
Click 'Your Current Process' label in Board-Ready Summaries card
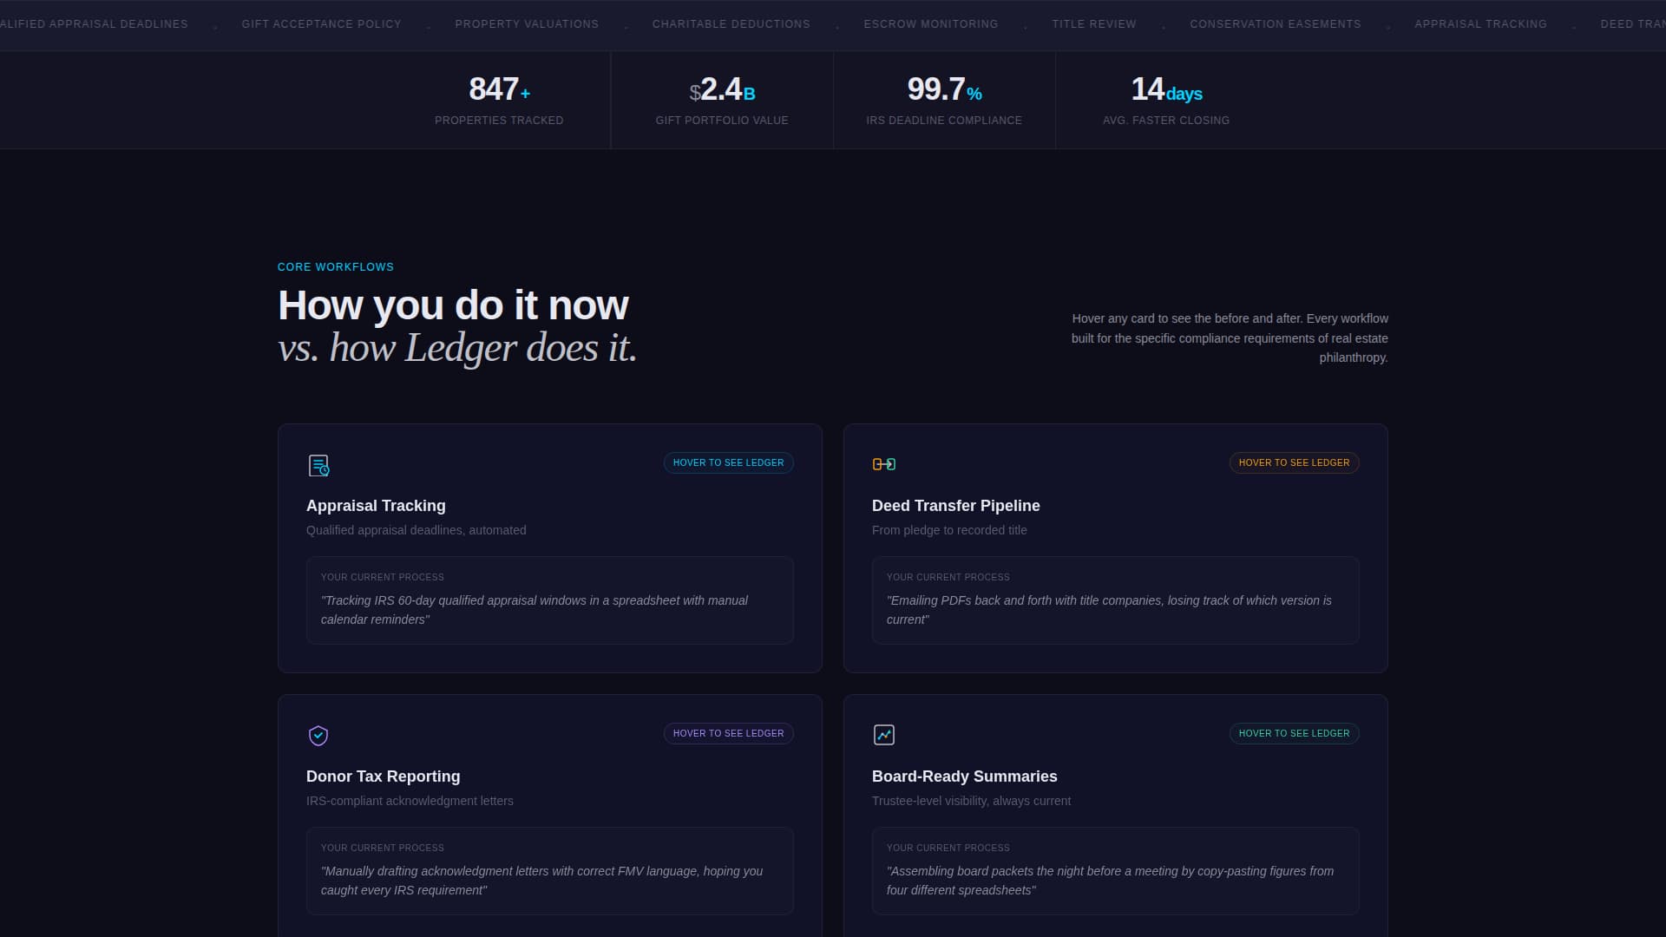[x=948, y=849]
